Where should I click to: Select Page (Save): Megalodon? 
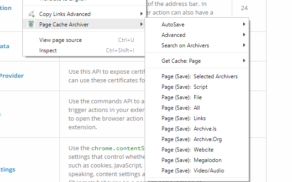point(197,160)
